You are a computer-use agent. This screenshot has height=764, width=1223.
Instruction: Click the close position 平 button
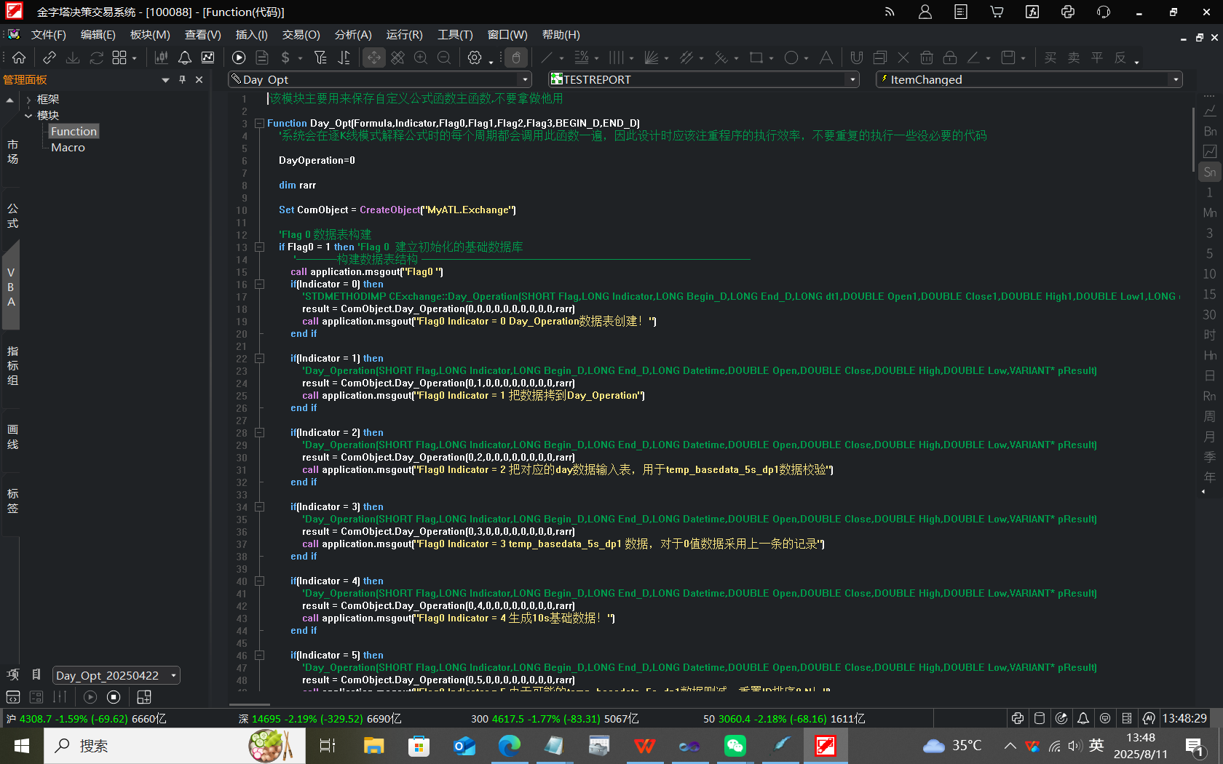click(x=1097, y=57)
